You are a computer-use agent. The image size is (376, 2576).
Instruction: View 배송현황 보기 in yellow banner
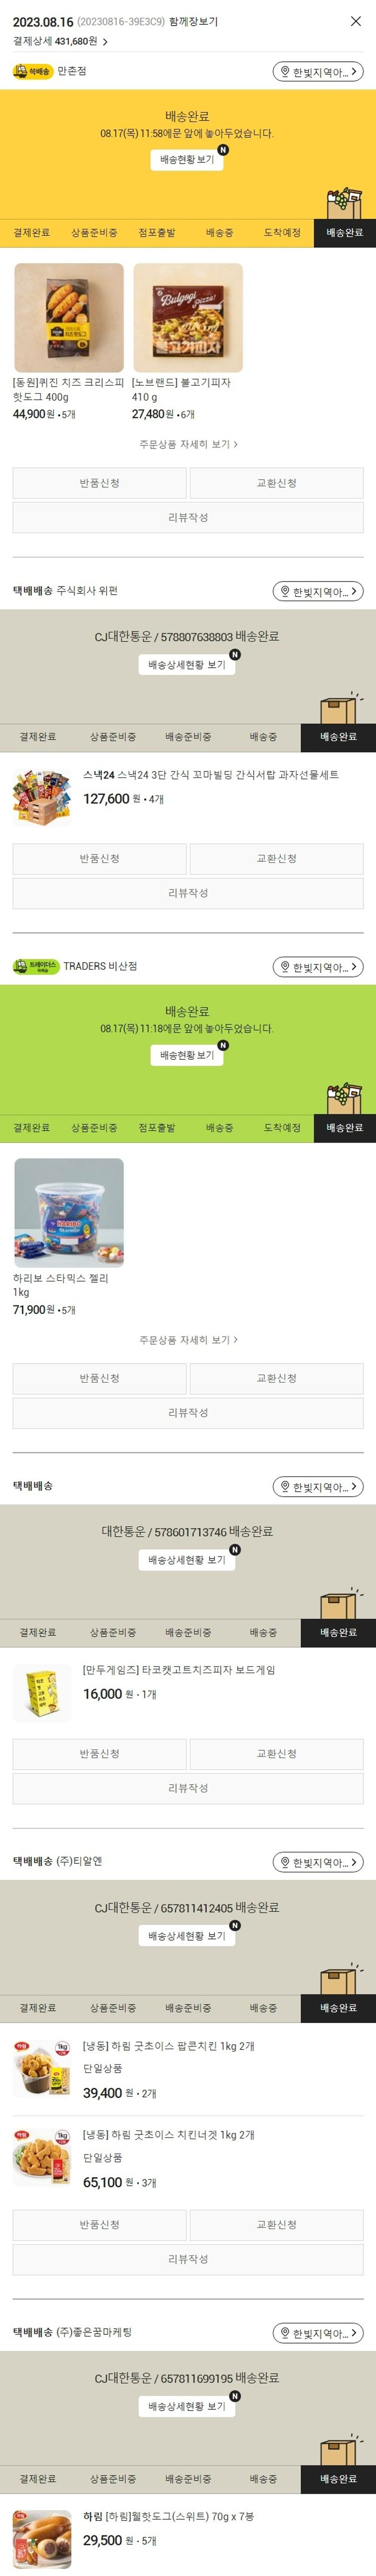[187, 160]
